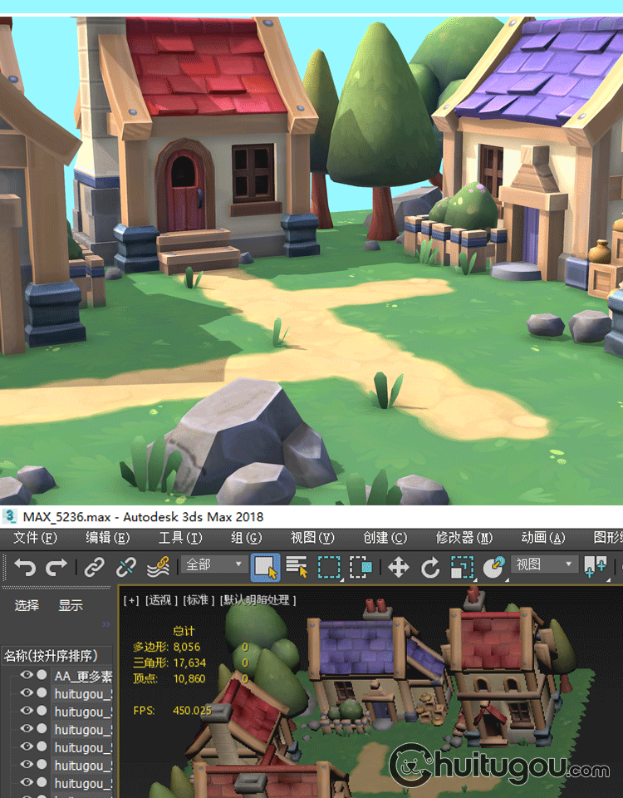Open the 修改器(M) menu
Viewport: 623px width, 798px height.
tap(464, 538)
